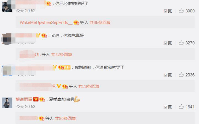Like the comment with 3900 likes
Viewport: 199px width, 124px height.
181,11
